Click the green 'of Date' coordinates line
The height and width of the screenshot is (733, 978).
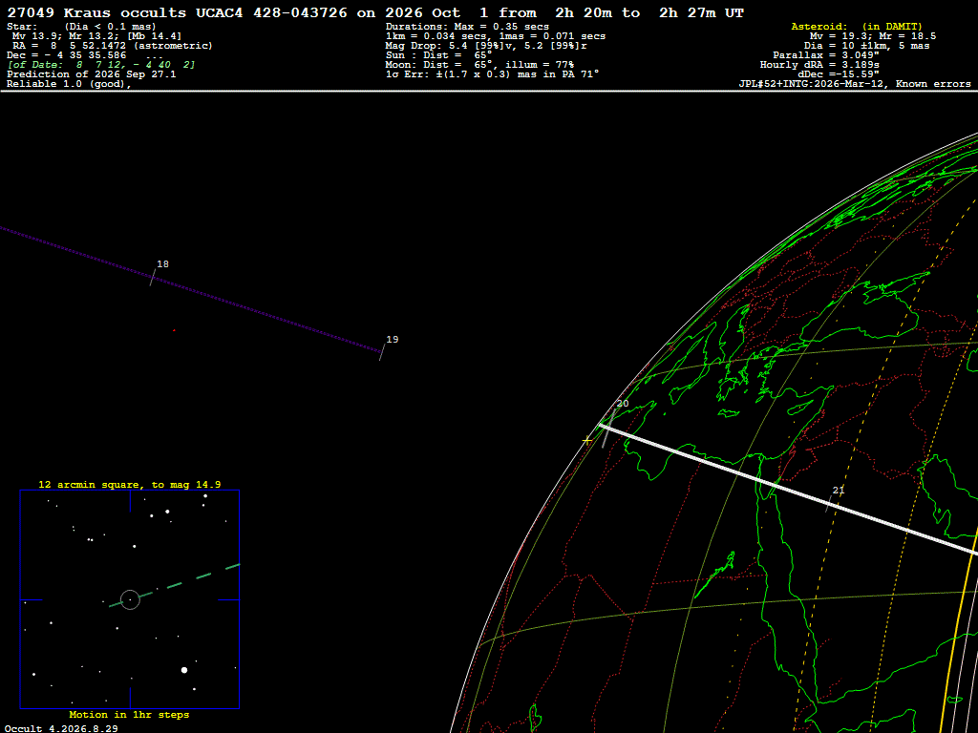coord(101,65)
